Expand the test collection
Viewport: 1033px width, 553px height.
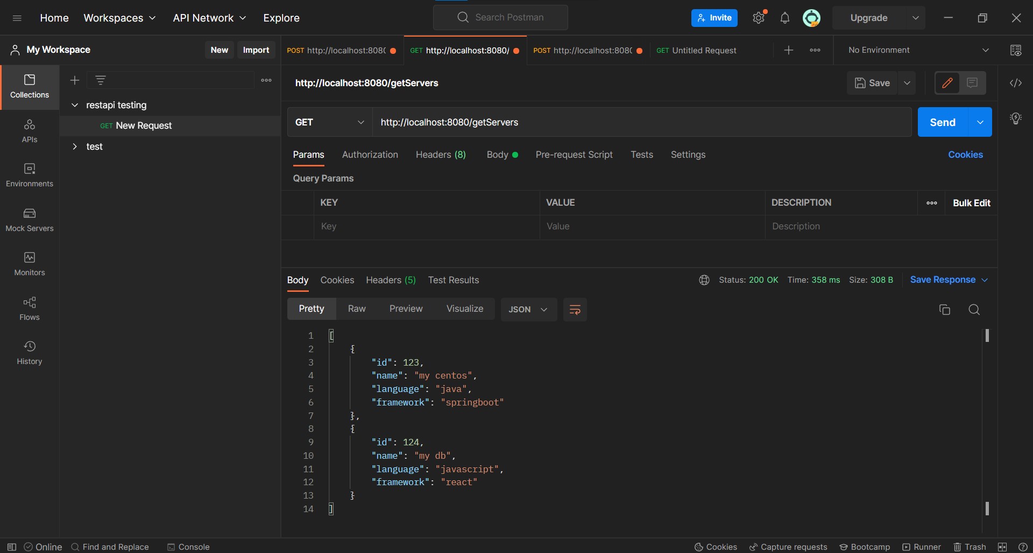click(x=75, y=146)
